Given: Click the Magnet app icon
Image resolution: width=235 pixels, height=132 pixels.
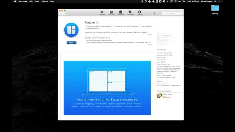Looking at the screenshot, I should [71, 30].
